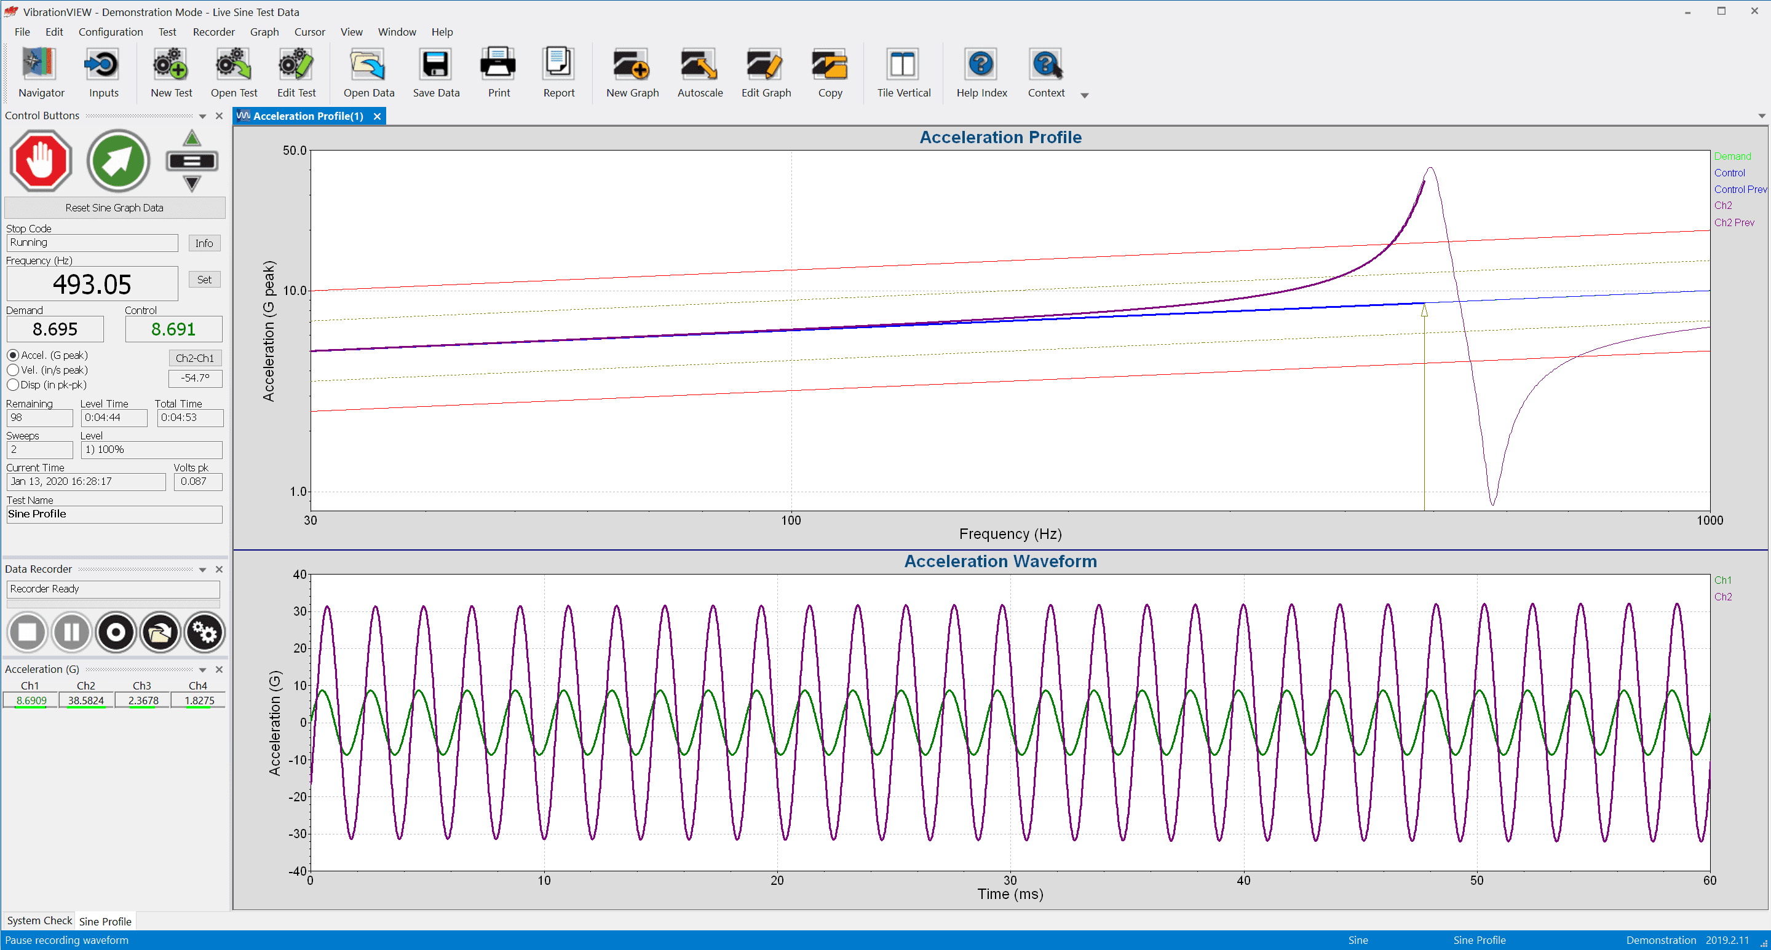The height and width of the screenshot is (950, 1771).
Task: Click the record stop playback control
Action: (x=27, y=630)
